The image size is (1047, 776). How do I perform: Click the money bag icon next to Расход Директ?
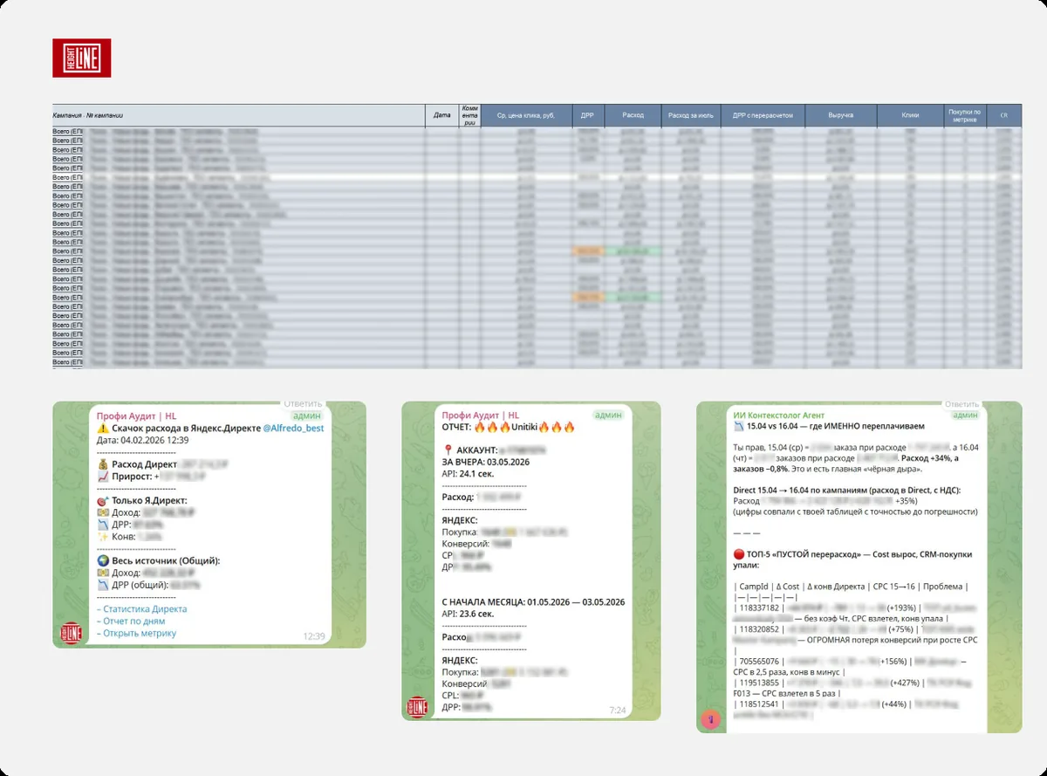103,464
